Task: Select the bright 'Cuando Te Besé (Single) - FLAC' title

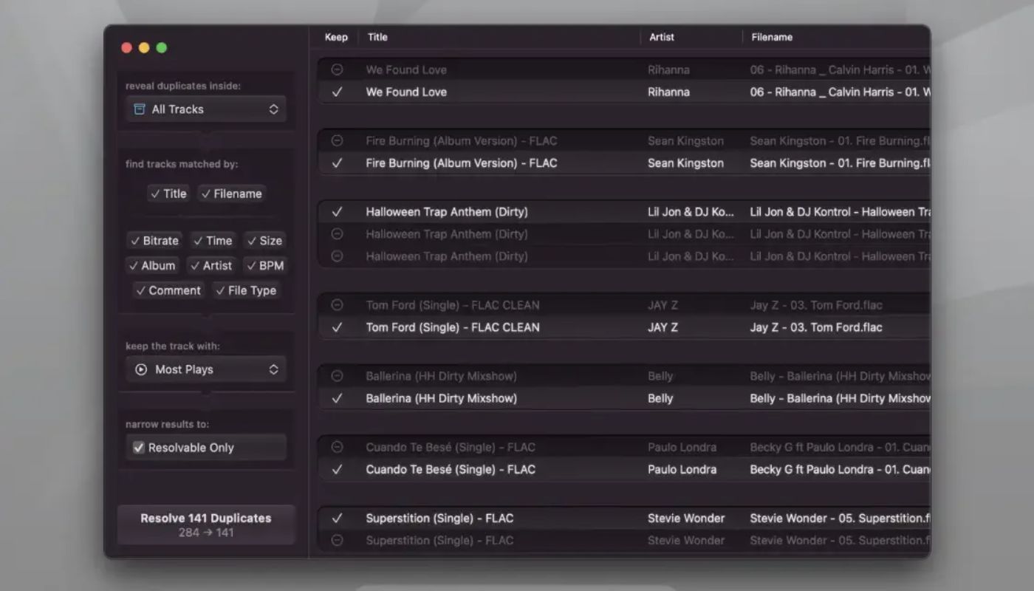Action: (x=451, y=469)
